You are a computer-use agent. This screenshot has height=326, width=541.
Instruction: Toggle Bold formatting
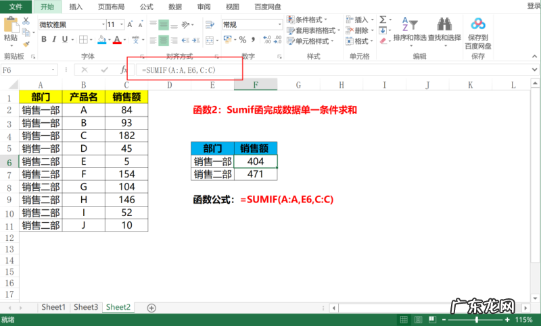44,39
